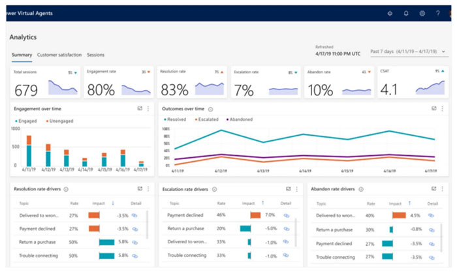Select the Resolution rate 83% card
Viewport: 457px width, 274px height.
click(x=192, y=83)
